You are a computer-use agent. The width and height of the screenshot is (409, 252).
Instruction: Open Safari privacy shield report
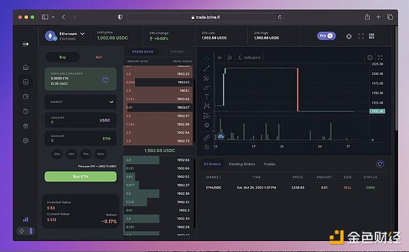pyautogui.click(x=120, y=17)
